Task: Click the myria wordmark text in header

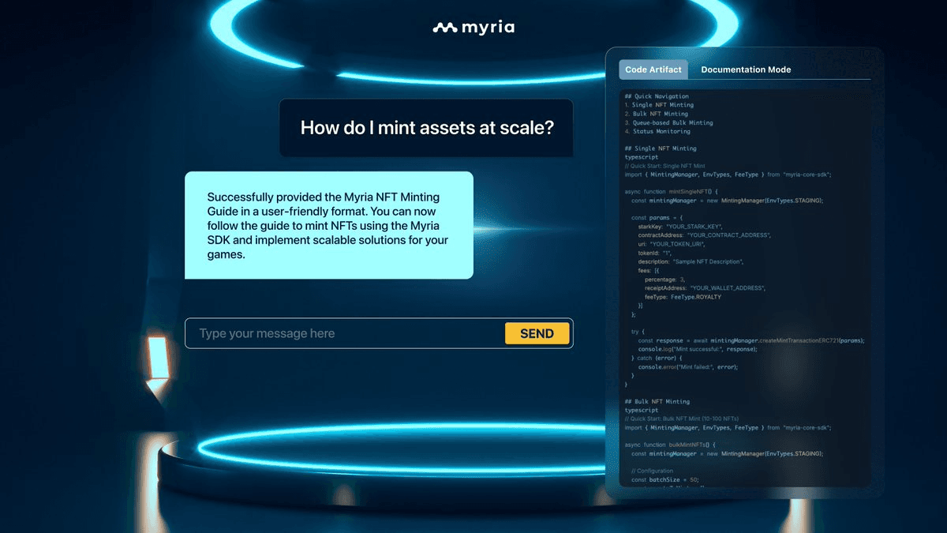Action: pos(487,28)
